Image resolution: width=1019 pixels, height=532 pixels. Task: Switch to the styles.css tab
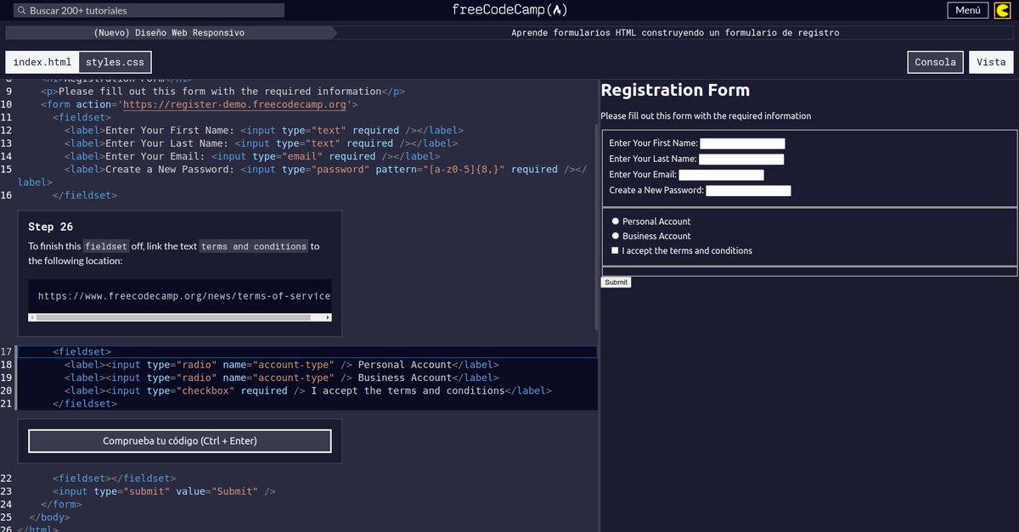(x=115, y=62)
